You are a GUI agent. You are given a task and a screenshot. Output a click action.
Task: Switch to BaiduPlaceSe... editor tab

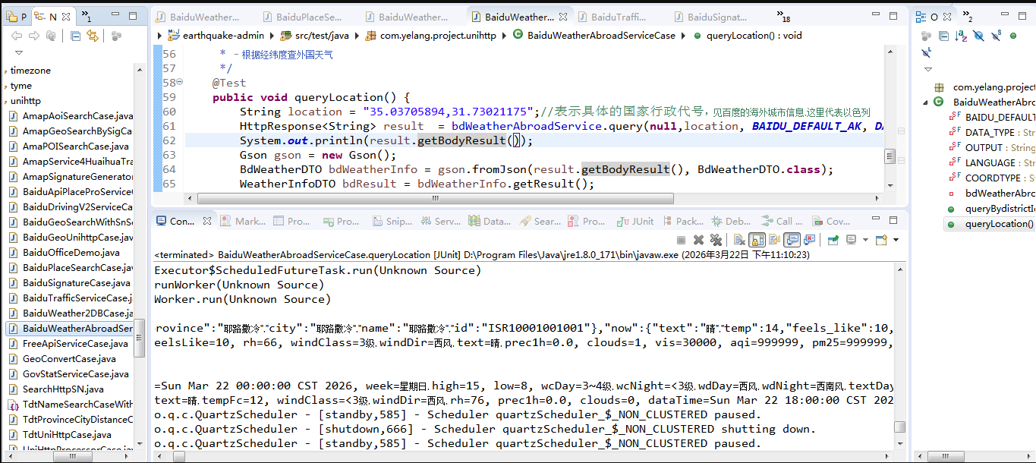pyautogui.click(x=301, y=17)
